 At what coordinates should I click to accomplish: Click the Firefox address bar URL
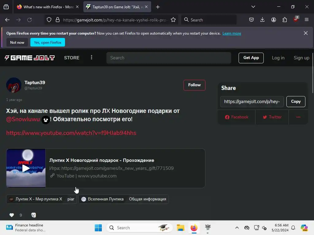click(x=115, y=20)
